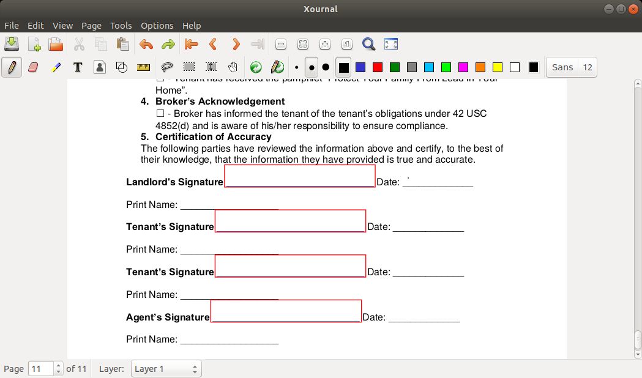Toggle the Pencil tool
Viewport: 642px width, 378px height.
tap(11, 67)
